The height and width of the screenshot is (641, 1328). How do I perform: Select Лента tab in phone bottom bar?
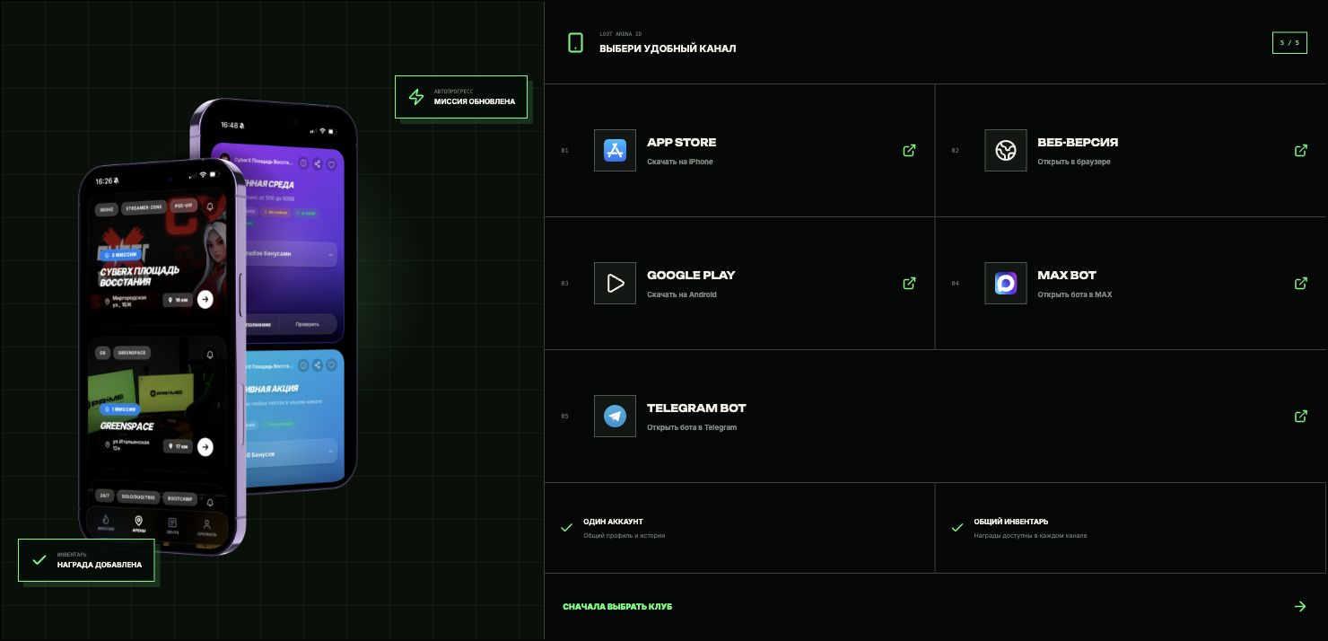click(x=172, y=526)
